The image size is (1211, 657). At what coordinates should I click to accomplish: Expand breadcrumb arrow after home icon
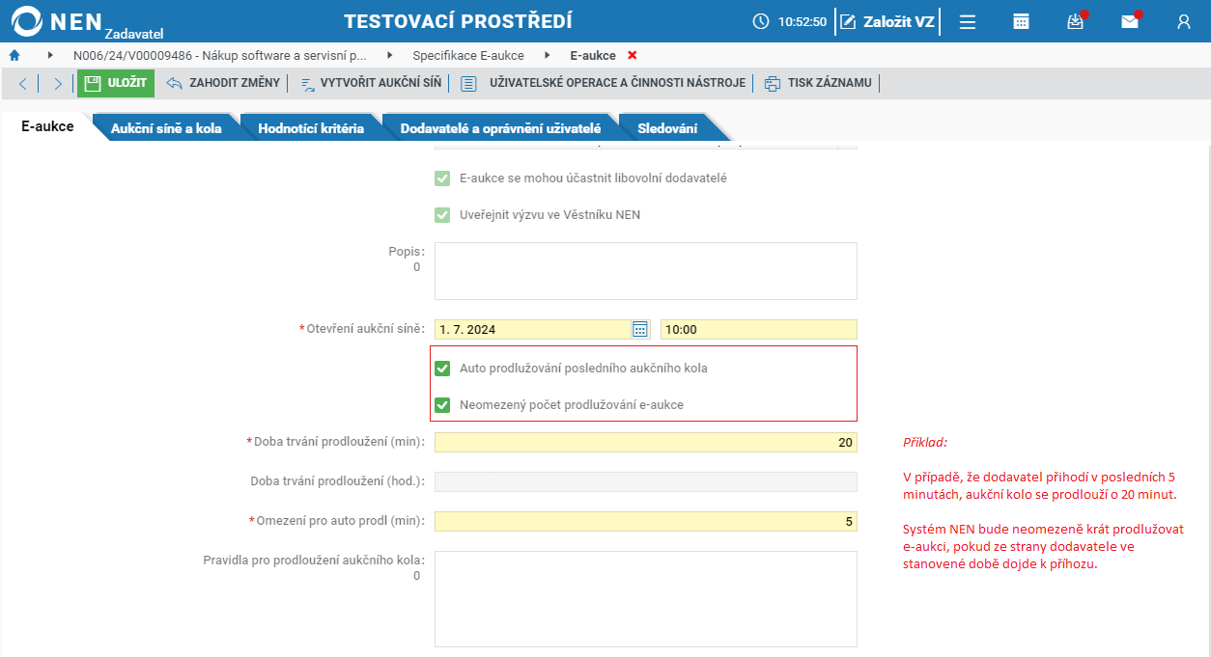tap(50, 55)
